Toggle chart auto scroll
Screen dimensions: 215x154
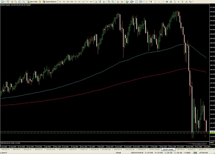(118, 2)
